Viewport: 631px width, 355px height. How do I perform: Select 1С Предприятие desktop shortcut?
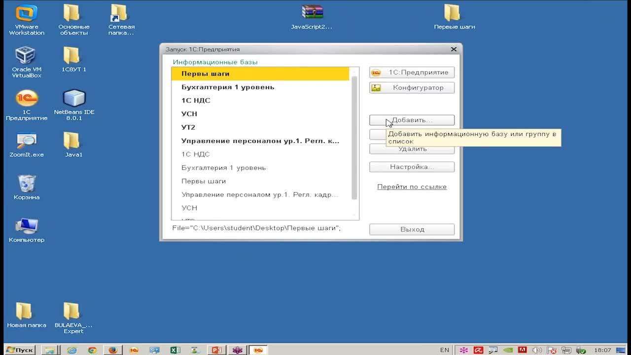tap(27, 105)
